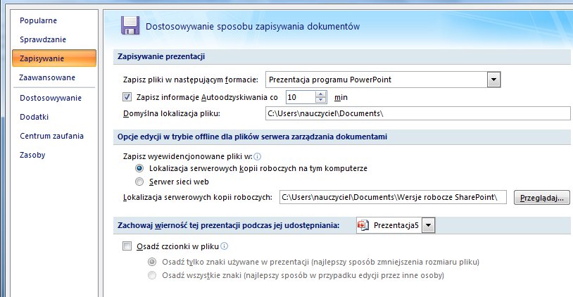573x297 pixels.
Task: Click the Zapisywanie prezentacji section header
Action: click(161, 56)
